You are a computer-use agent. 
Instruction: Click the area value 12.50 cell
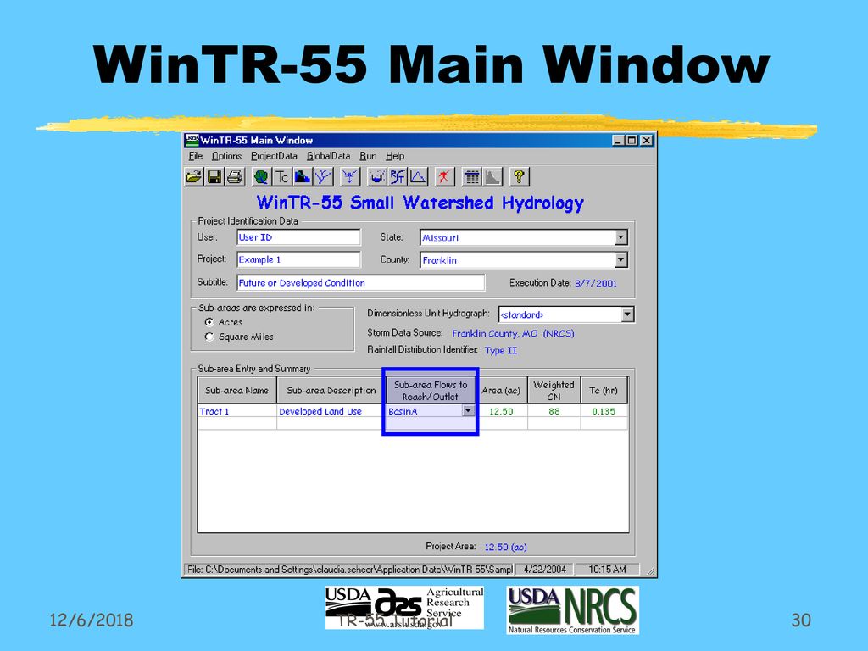tap(501, 411)
